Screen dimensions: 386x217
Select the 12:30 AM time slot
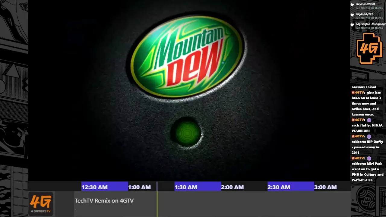click(x=105, y=187)
